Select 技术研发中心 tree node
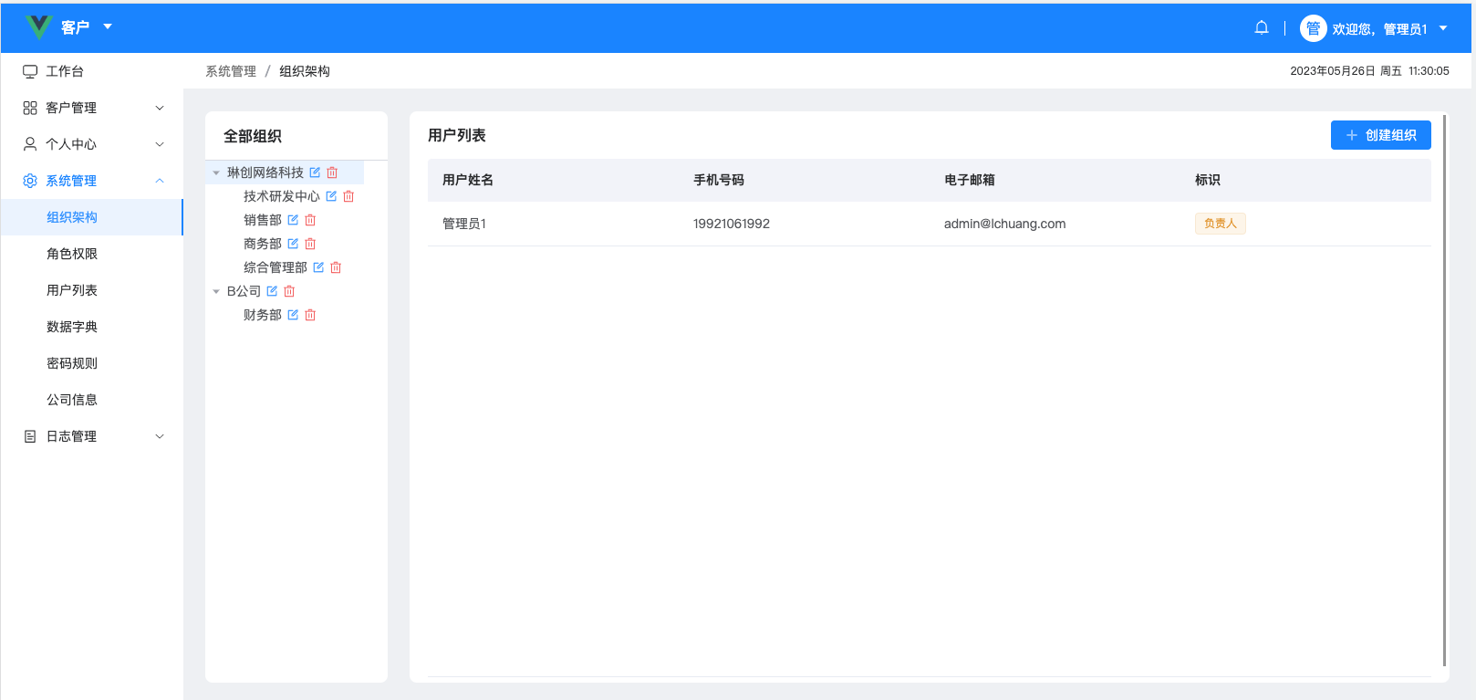Screen dimensions: 1476x700 (x=282, y=196)
